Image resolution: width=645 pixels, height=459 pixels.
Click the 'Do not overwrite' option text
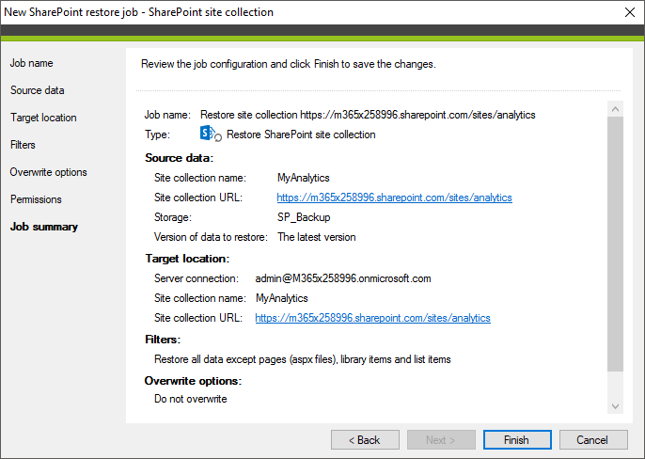(x=191, y=399)
